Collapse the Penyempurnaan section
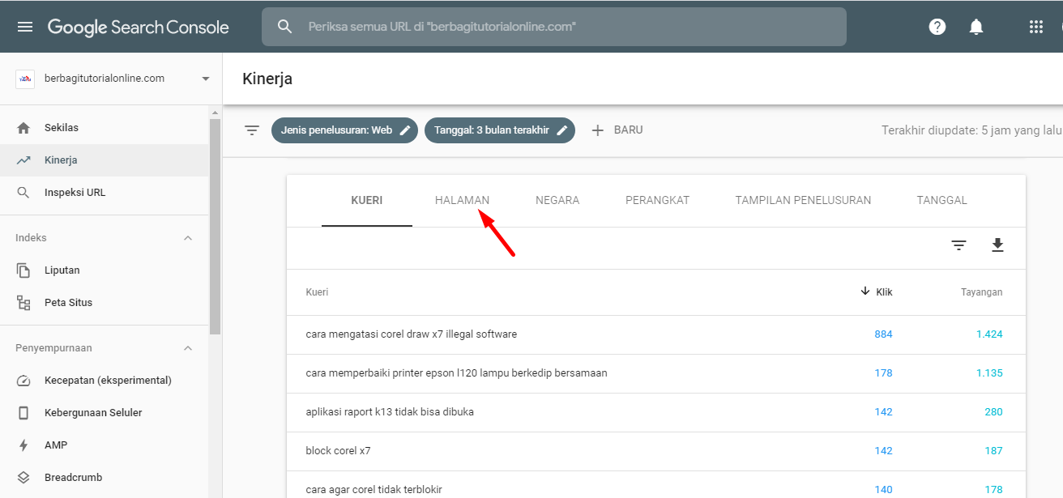 tap(188, 348)
